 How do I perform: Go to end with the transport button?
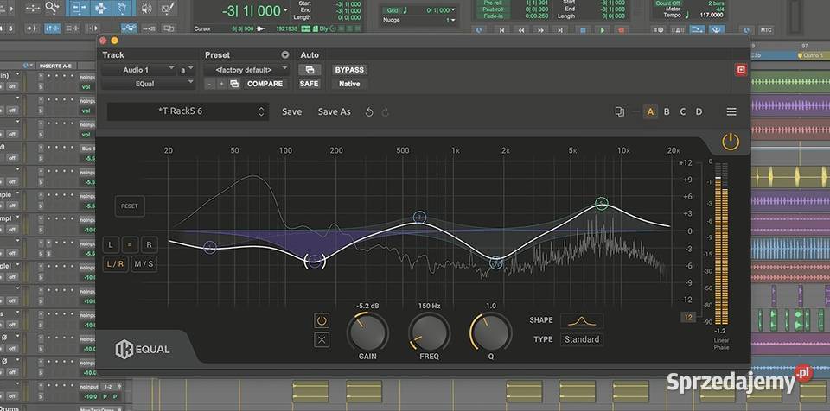tap(559, 30)
